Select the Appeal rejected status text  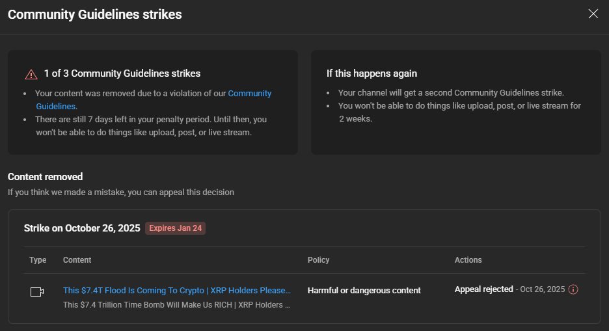tap(484, 289)
